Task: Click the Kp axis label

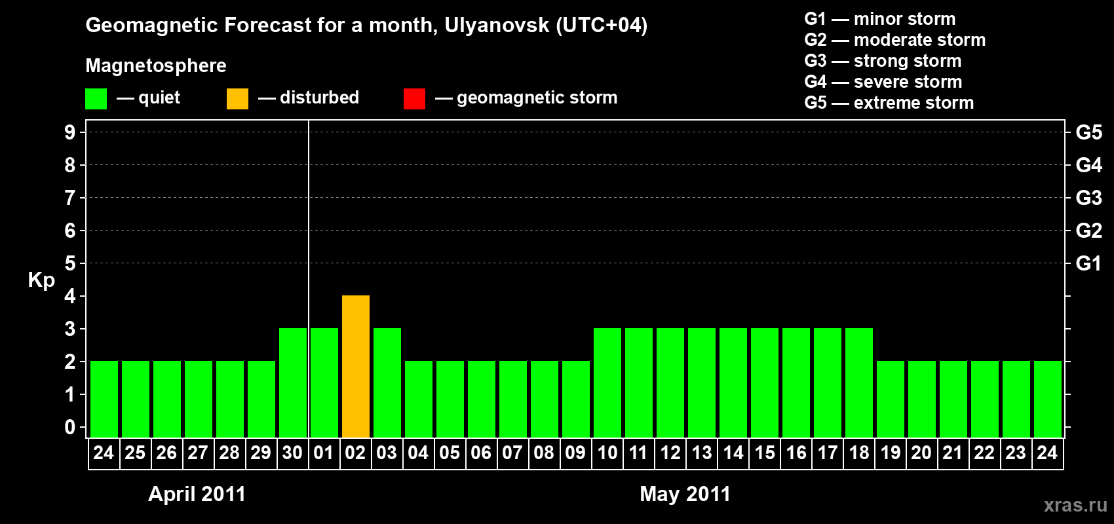Action: click(x=41, y=280)
